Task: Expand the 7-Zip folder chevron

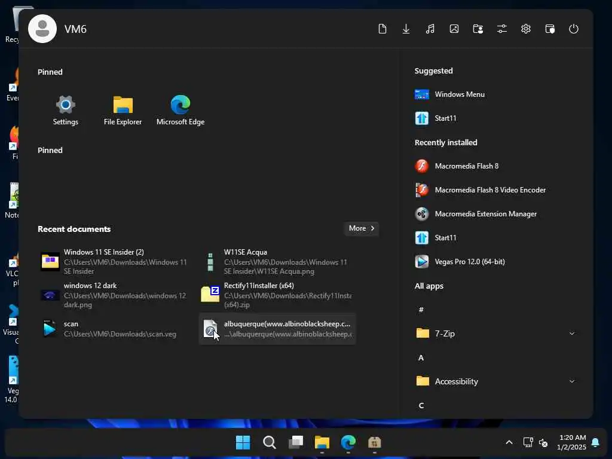Action: (572, 333)
